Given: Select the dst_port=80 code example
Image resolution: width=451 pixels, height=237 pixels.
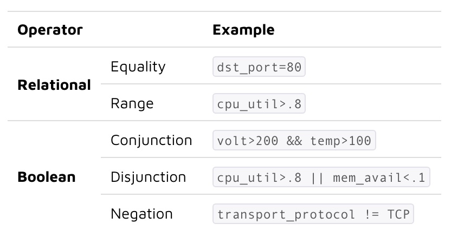Looking at the screenshot, I should coord(259,68).
